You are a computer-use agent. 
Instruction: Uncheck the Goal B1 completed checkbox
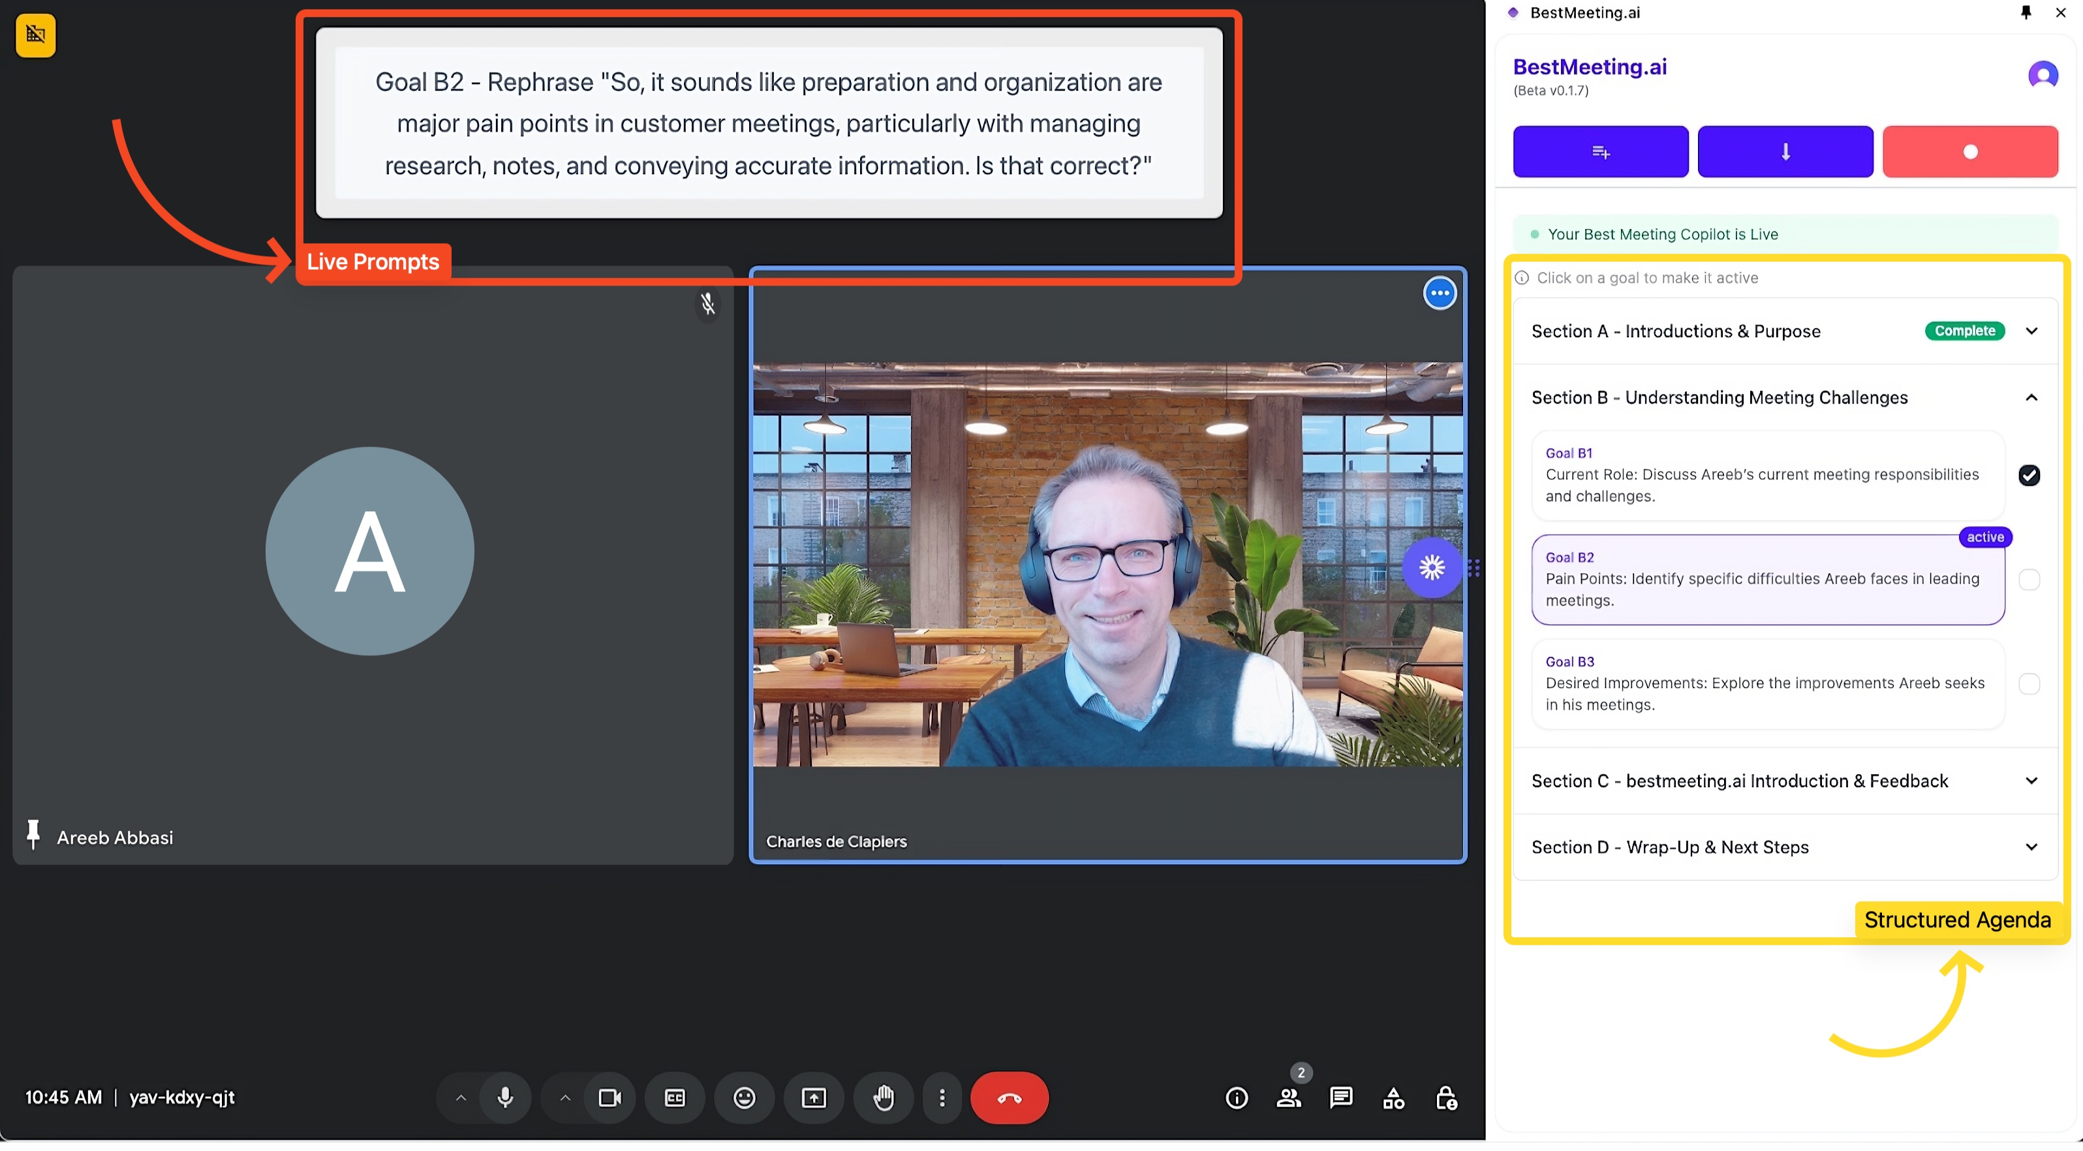click(x=2029, y=475)
